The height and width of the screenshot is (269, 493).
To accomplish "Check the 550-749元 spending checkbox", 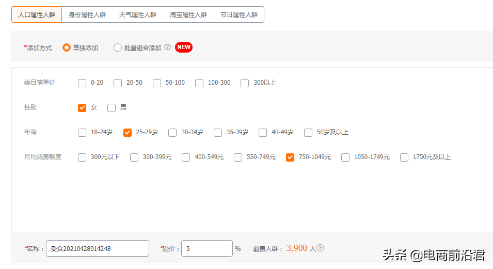I will tap(238, 157).
